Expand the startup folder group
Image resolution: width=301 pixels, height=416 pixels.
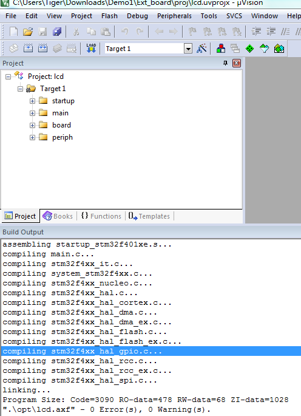[x=32, y=101]
